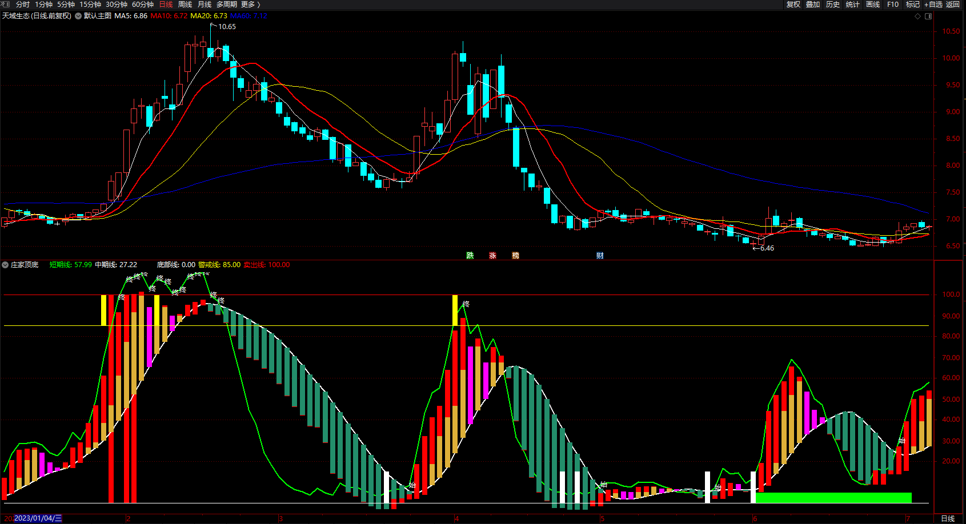Click the top-left panel collapse icon
The image size is (966, 524).
coord(5,5)
